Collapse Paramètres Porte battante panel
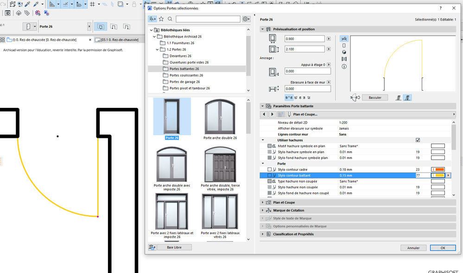Viewport: 463px width, 273px height. 262,106
